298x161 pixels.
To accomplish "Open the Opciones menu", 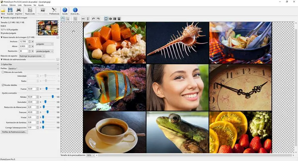I will click(27, 5).
